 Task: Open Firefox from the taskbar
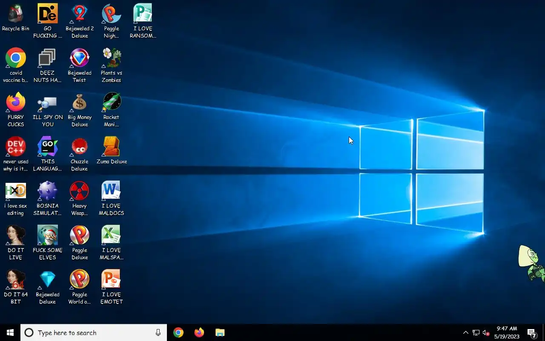coord(199,332)
